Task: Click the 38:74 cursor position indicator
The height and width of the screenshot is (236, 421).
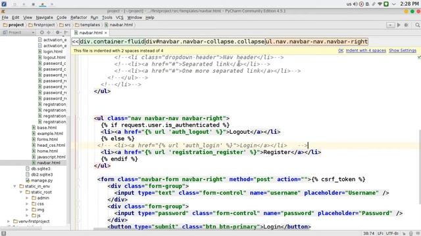Action: click(x=368, y=233)
